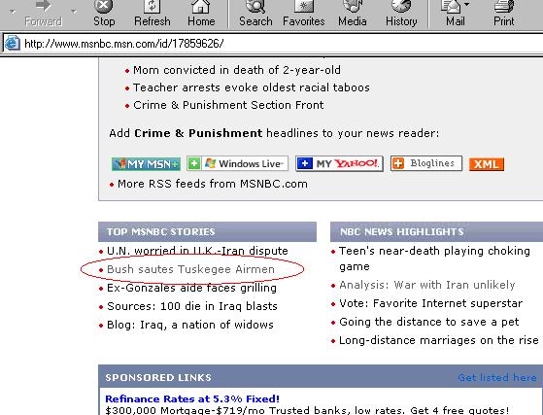
Task: Open 'Teacher arrests evoke oldest racial taboos'
Action: (x=252, y=87)
